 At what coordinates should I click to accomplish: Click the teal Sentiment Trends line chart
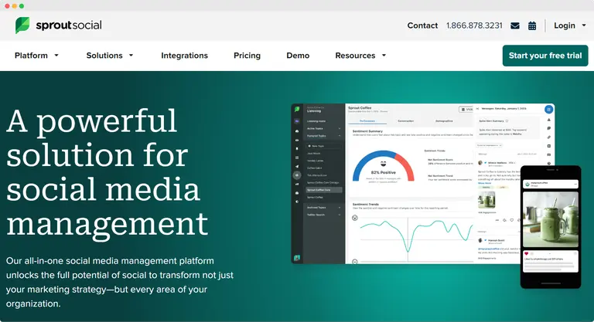(417, 235)
